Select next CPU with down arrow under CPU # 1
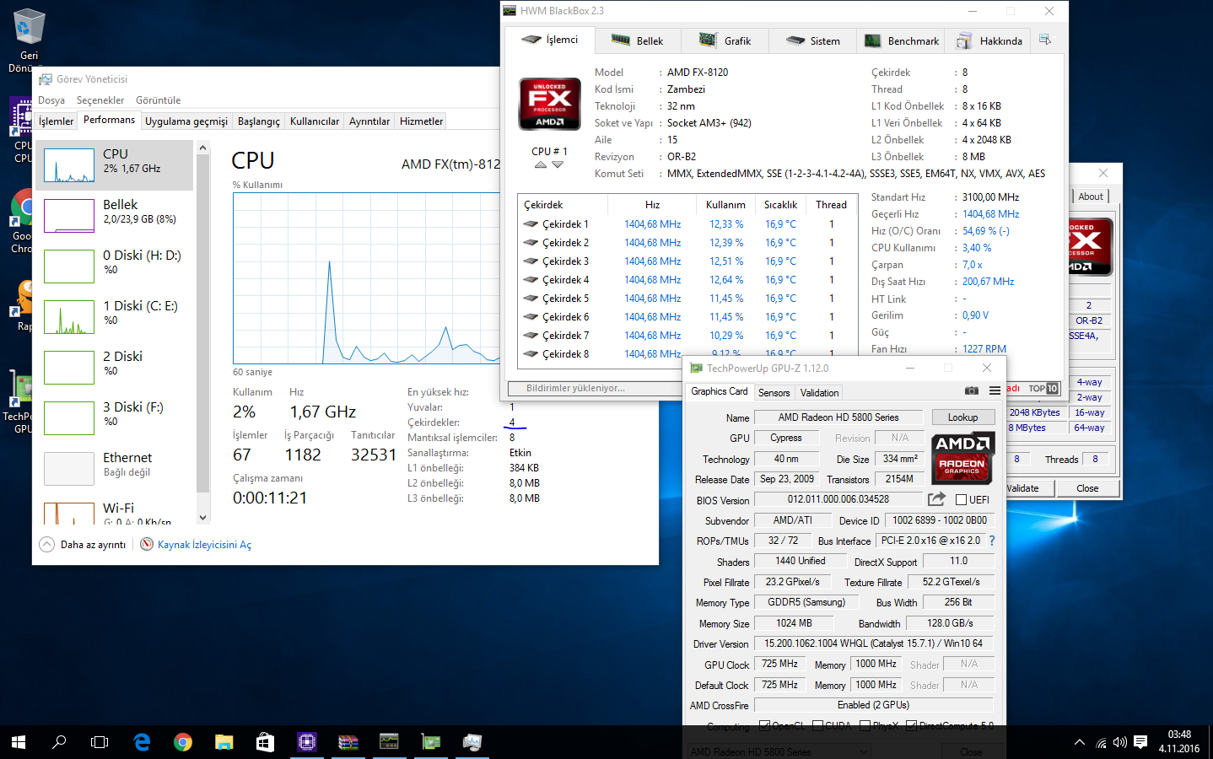This screenshot has width=1213, height=759. point(558,164)
